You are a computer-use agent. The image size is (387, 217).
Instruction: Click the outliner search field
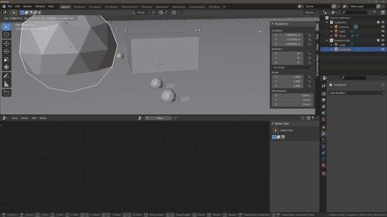pos(354,12)
